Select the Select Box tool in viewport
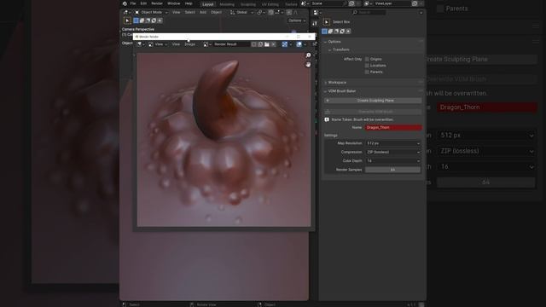 [x=127, y=20]
